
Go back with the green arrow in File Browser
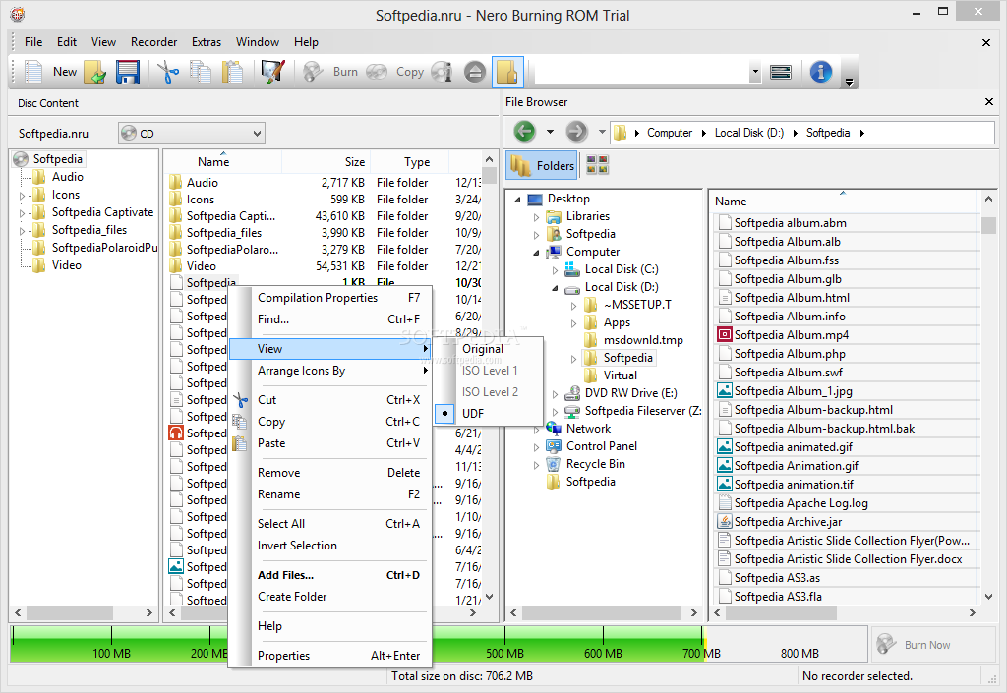525,132
